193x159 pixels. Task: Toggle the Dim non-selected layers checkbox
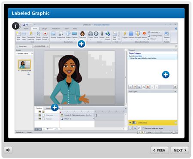point(143,128)
